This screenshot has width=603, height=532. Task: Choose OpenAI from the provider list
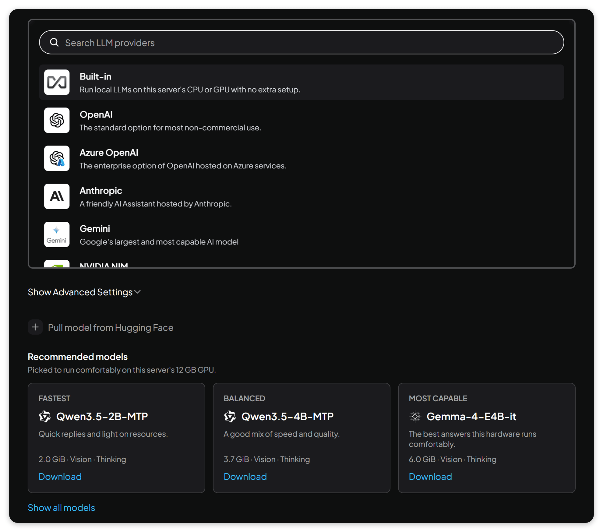(x=301, y=120)
